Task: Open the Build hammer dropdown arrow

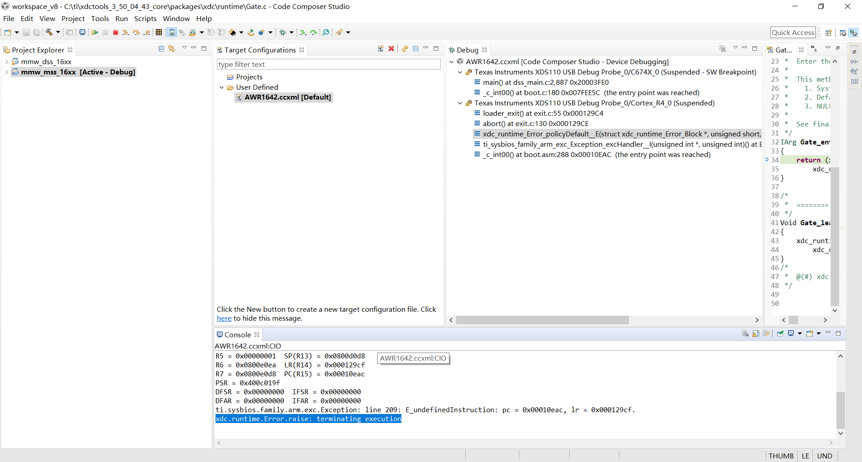Action: pos(58,32)
